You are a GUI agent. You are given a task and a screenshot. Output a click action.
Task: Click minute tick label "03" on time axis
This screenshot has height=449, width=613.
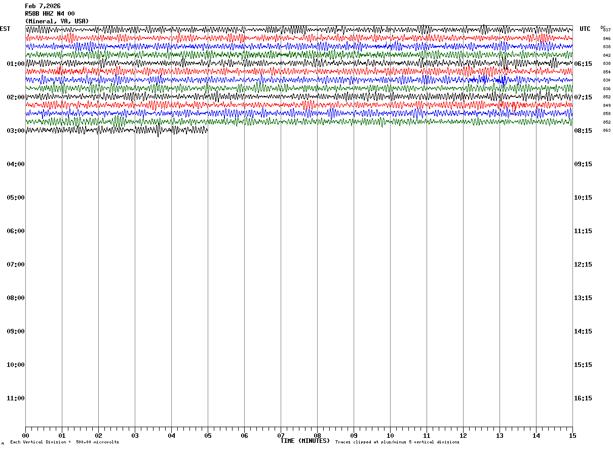coord(135,436)
